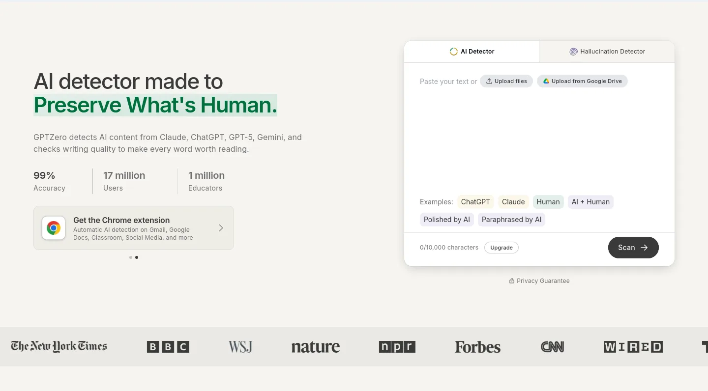Choose Upload from Google Drive

[x=582, y=81]
